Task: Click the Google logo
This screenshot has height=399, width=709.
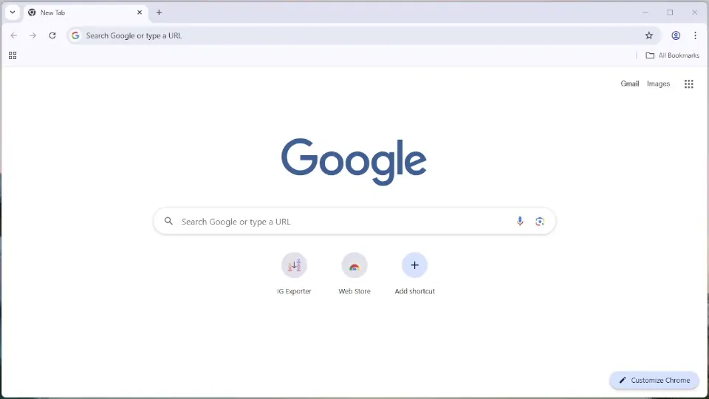Action: (x=354, y=162)
